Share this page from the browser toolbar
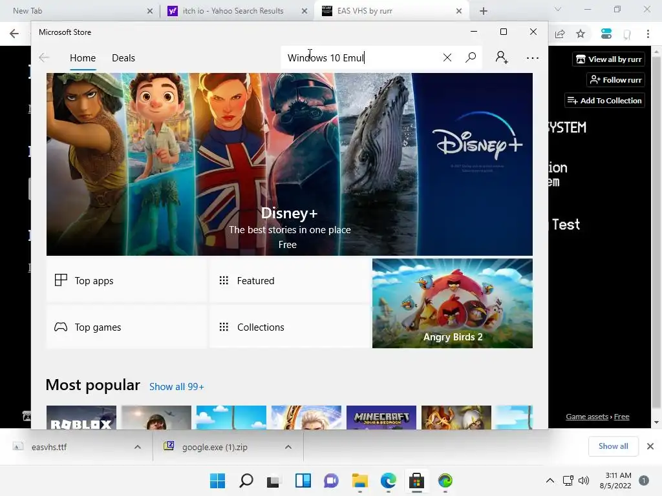This screenshot has height=496, width=662. pos(560,34)
